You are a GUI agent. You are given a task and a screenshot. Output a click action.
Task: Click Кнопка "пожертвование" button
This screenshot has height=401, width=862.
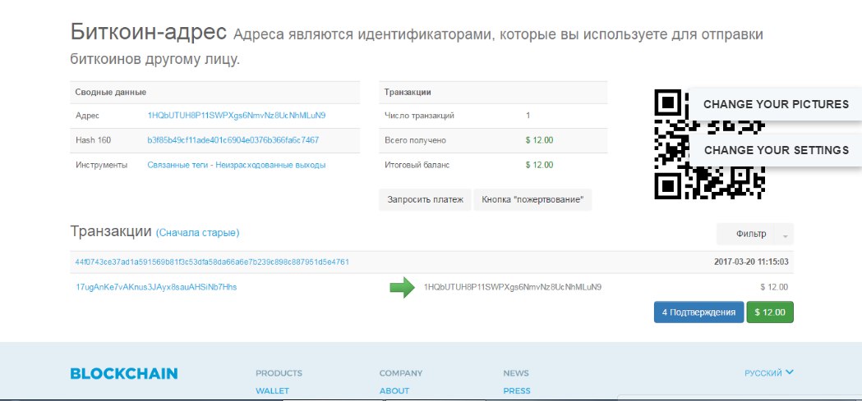[x=532, y=199]
